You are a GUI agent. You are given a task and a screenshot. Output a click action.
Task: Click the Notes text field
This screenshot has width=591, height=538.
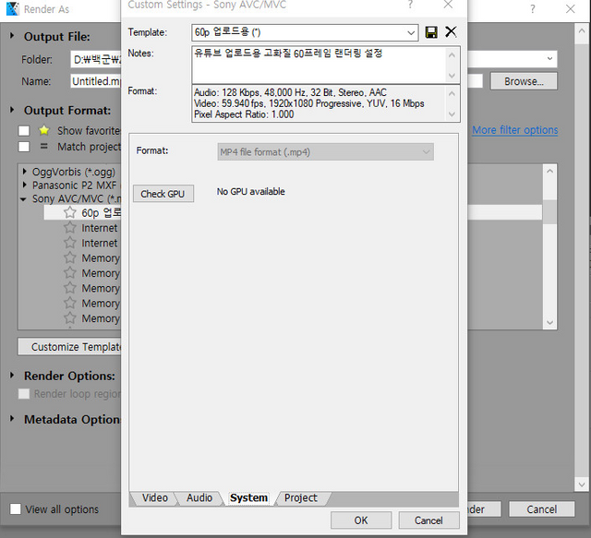click(x=320, y=65)
